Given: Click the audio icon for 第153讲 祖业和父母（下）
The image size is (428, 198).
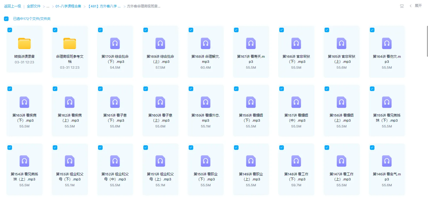Looking at the screenshot, I should [x=70, y=161].
